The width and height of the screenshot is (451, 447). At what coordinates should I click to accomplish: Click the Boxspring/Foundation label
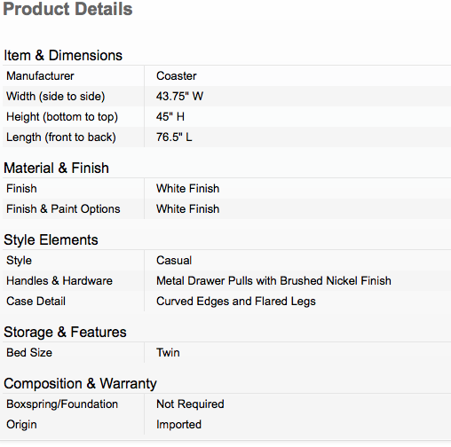point(62,404)
